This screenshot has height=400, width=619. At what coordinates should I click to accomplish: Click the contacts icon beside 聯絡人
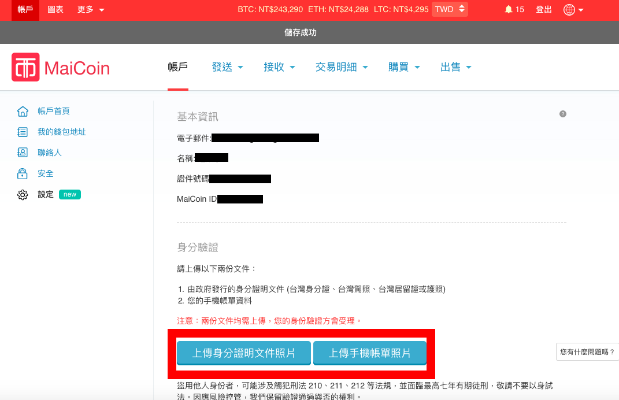(x=23, y=153)
